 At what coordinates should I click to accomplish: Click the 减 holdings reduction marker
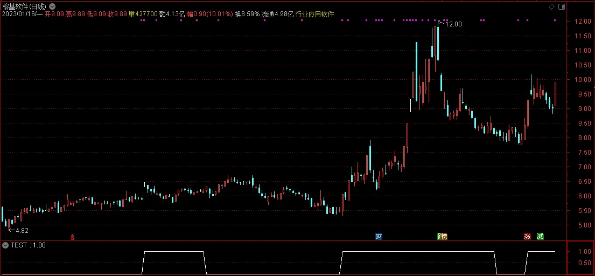point(541,237)
